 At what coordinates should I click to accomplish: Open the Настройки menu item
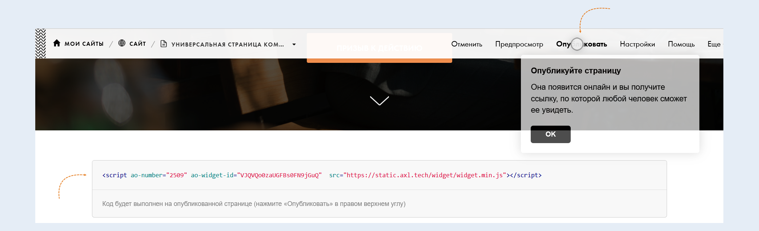tap(637, 44)
